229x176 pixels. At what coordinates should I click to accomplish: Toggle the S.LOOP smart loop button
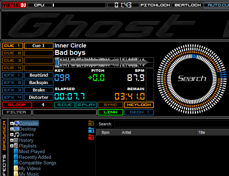click(x=17, y=105)
